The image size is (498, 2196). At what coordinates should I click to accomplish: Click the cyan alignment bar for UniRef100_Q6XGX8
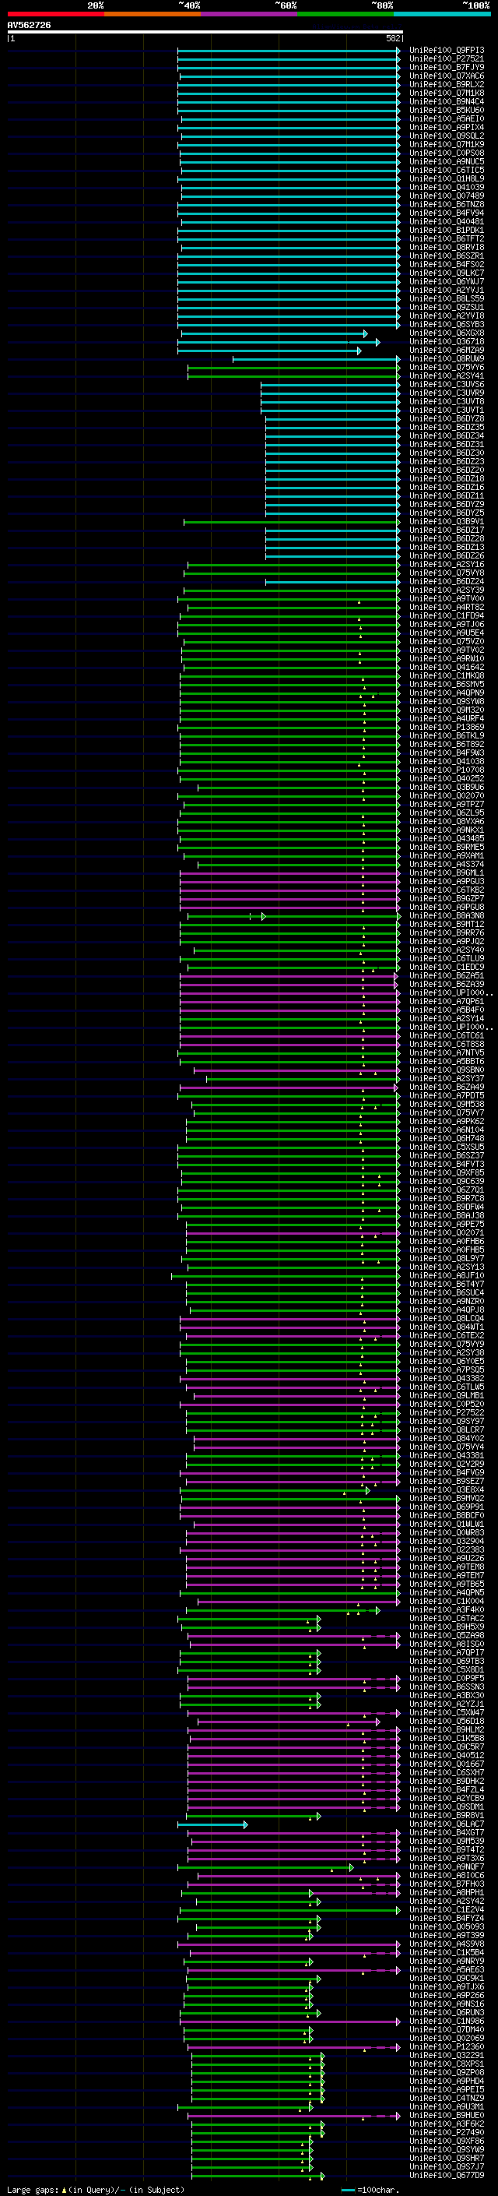tap(274, 333)
